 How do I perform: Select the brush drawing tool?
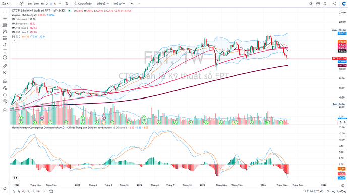pos(5,44)
